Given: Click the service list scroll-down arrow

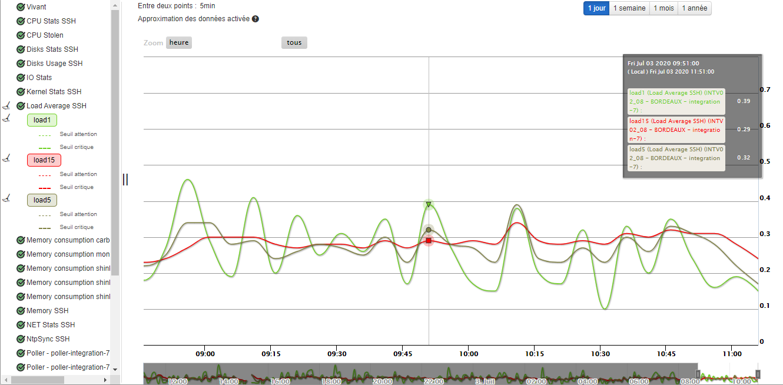Looking at the screenshot, I should 115,369.
